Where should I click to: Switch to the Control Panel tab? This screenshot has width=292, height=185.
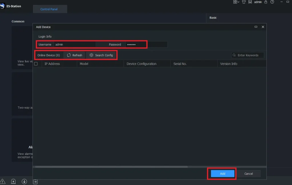coord(49,9)
